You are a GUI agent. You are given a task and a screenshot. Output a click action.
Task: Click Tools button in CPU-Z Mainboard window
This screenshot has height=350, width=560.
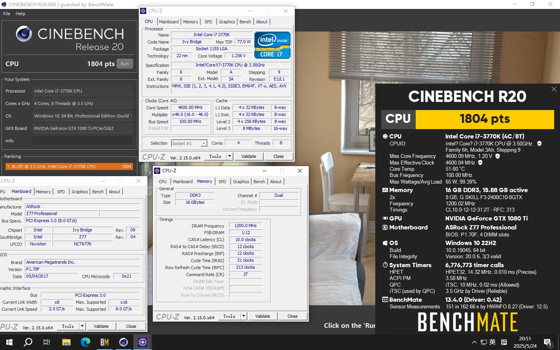[68, 326]
